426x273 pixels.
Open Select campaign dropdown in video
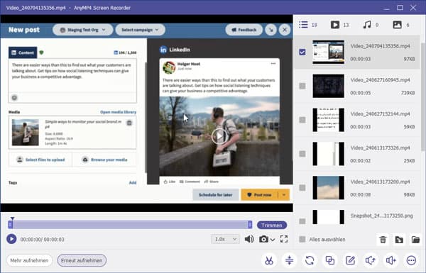140,30
